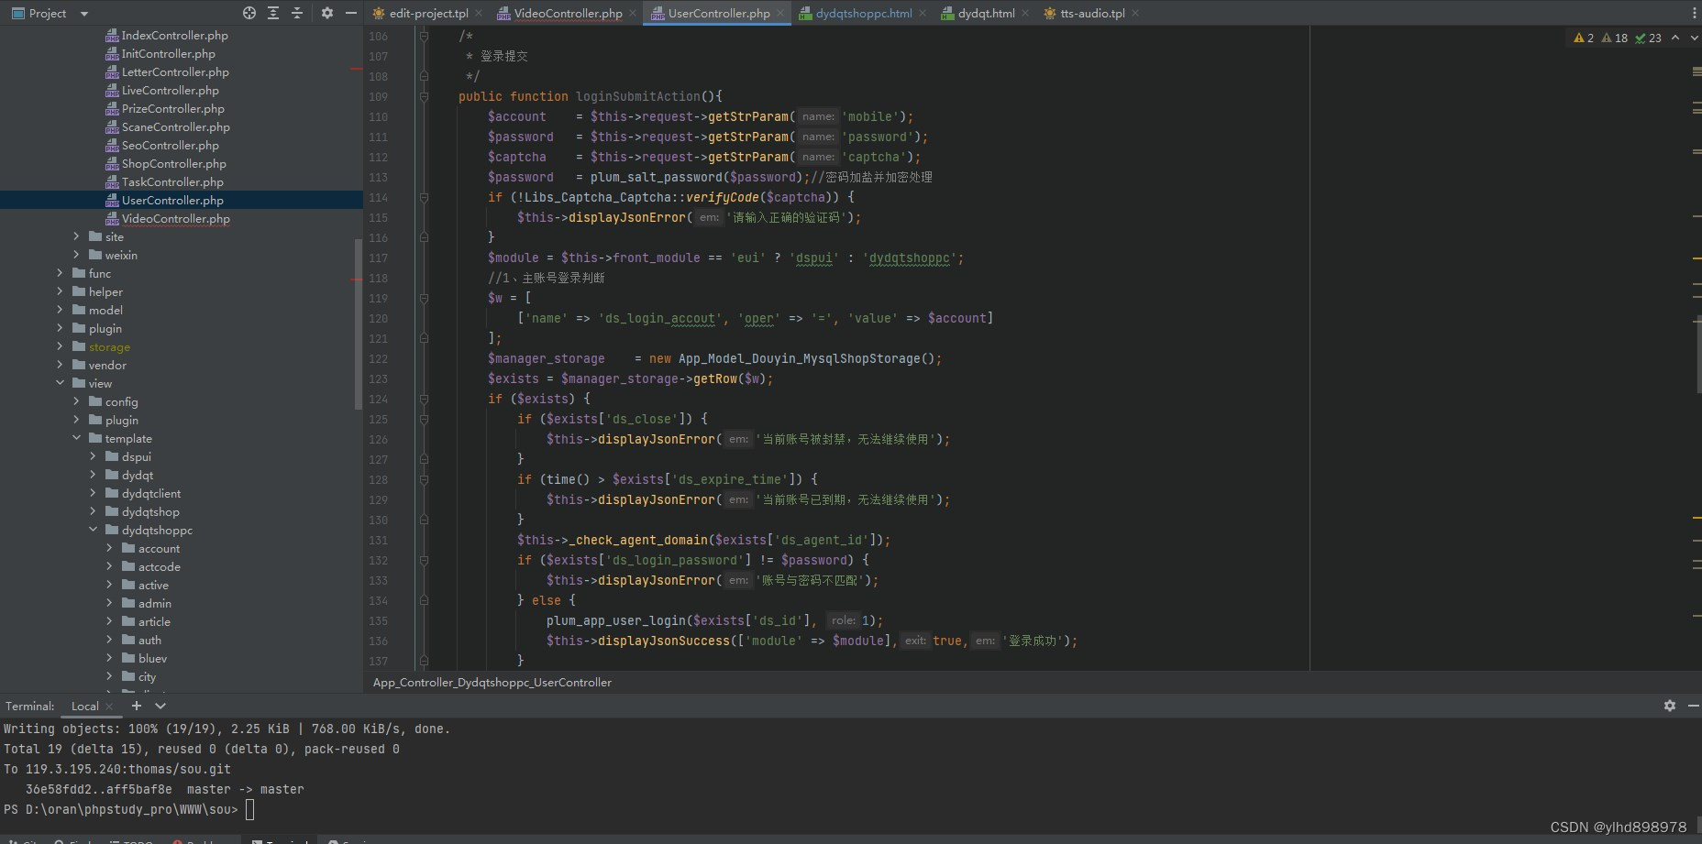Close the UserController.php editor tab

click(780, 13)
